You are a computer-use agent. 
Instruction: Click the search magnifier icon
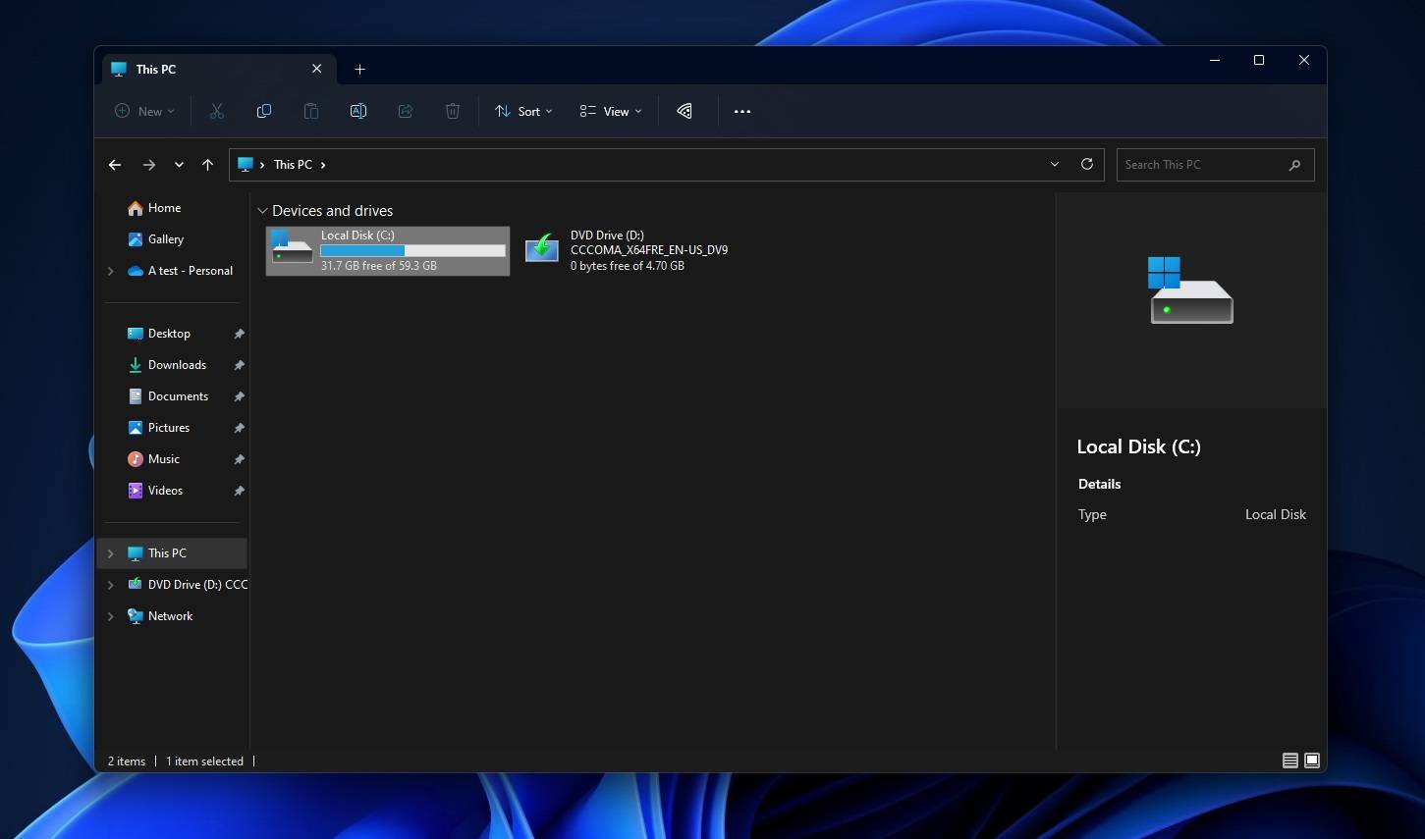(1294, 164)
